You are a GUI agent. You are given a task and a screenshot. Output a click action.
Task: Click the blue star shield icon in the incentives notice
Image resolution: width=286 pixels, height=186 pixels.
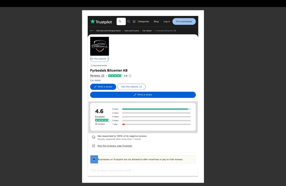94,159
